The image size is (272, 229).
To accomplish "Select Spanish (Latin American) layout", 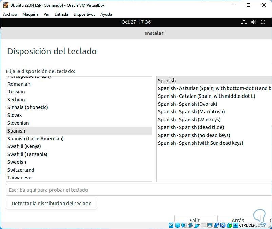I will click(79, 139).
